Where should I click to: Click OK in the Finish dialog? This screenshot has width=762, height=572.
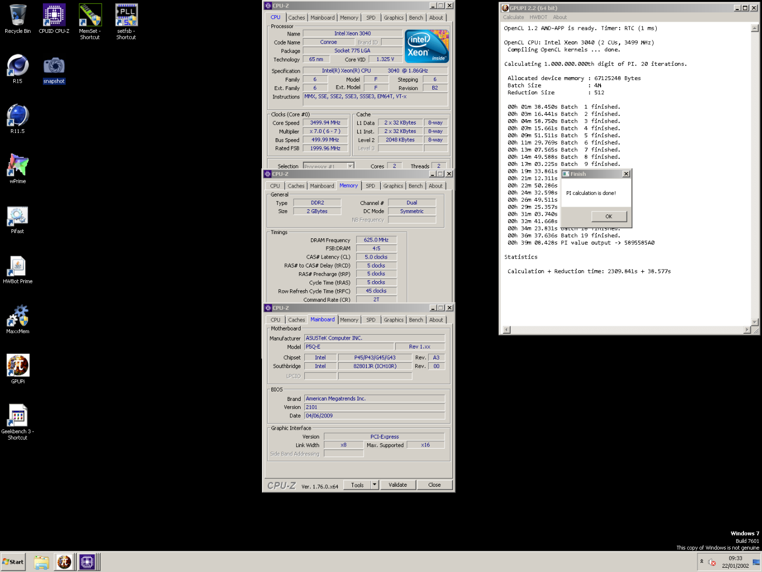pos(609,216)
